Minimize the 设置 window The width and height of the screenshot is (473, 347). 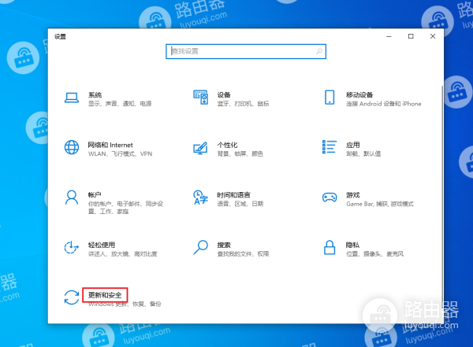click(x=389, y=36)
